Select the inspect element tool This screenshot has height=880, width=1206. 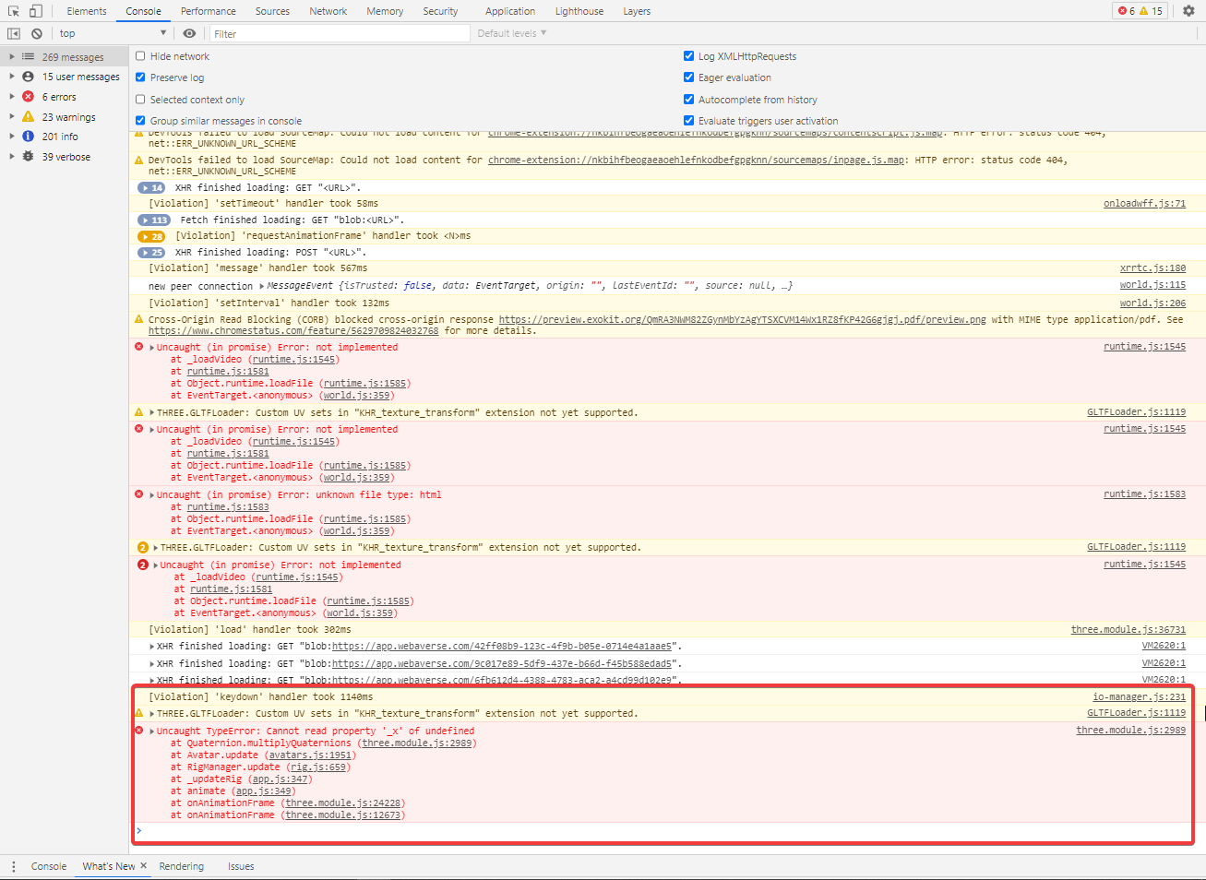pos(13,10)
